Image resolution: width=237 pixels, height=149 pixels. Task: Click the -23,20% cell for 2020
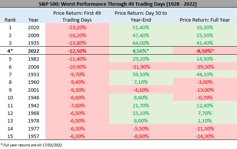tap(77, 28)
